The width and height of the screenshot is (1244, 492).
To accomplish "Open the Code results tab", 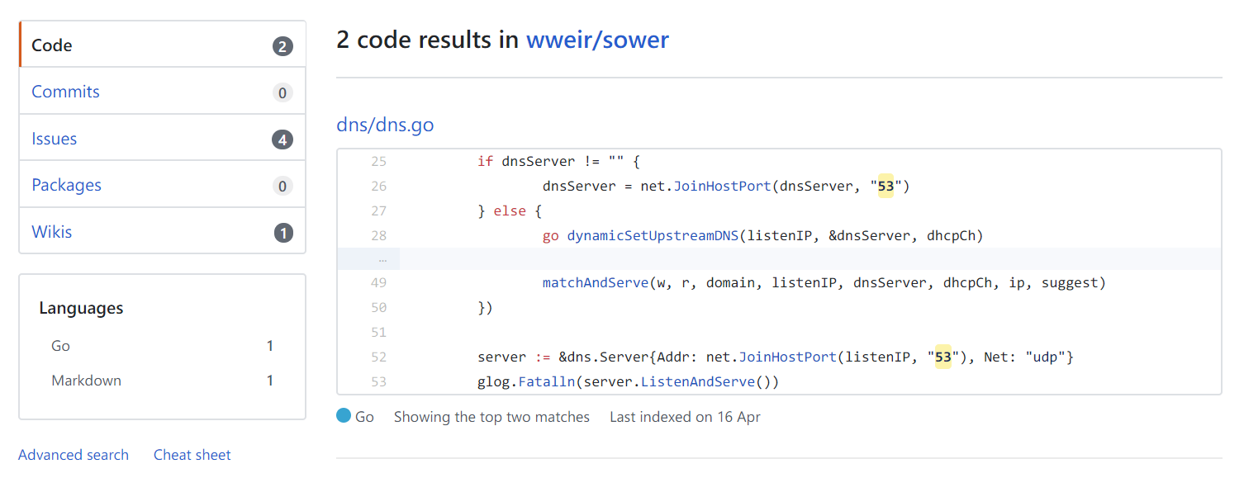I will coord(162,45).
